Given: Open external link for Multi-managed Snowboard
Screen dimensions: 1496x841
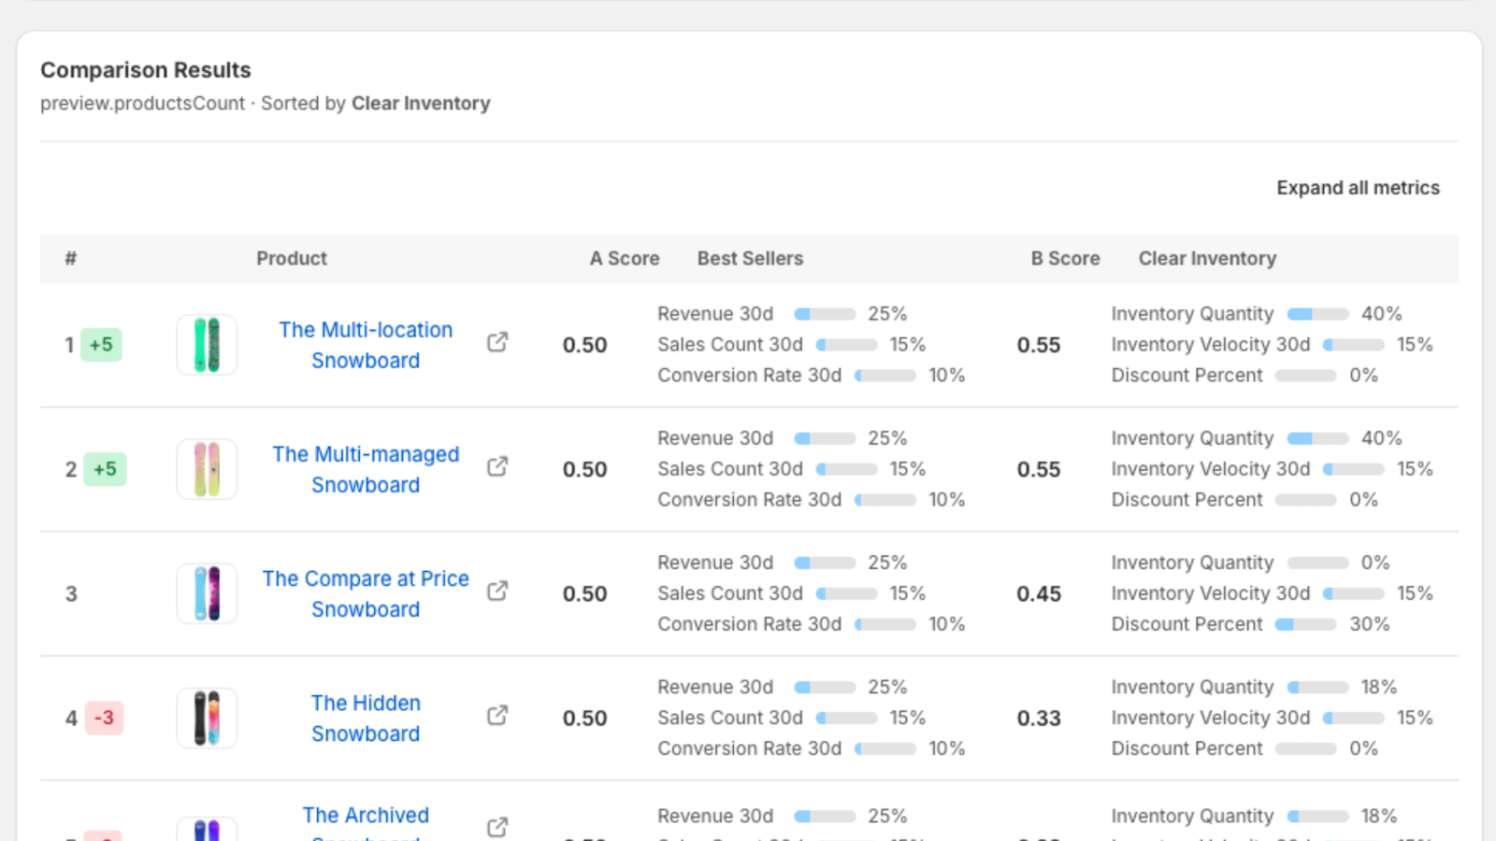Looking at the screenshot, I should pos(497,466).
